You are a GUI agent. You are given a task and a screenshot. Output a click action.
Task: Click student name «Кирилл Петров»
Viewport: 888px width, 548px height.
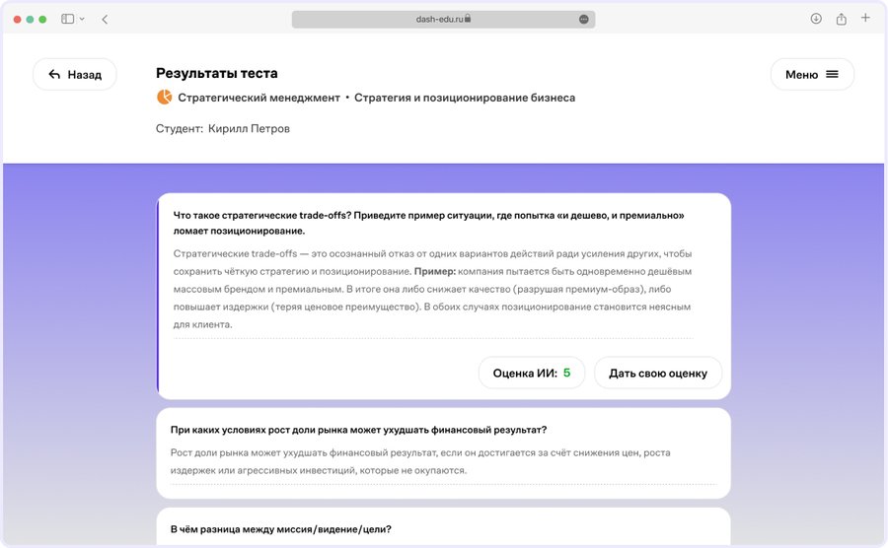tap(249, 129)
